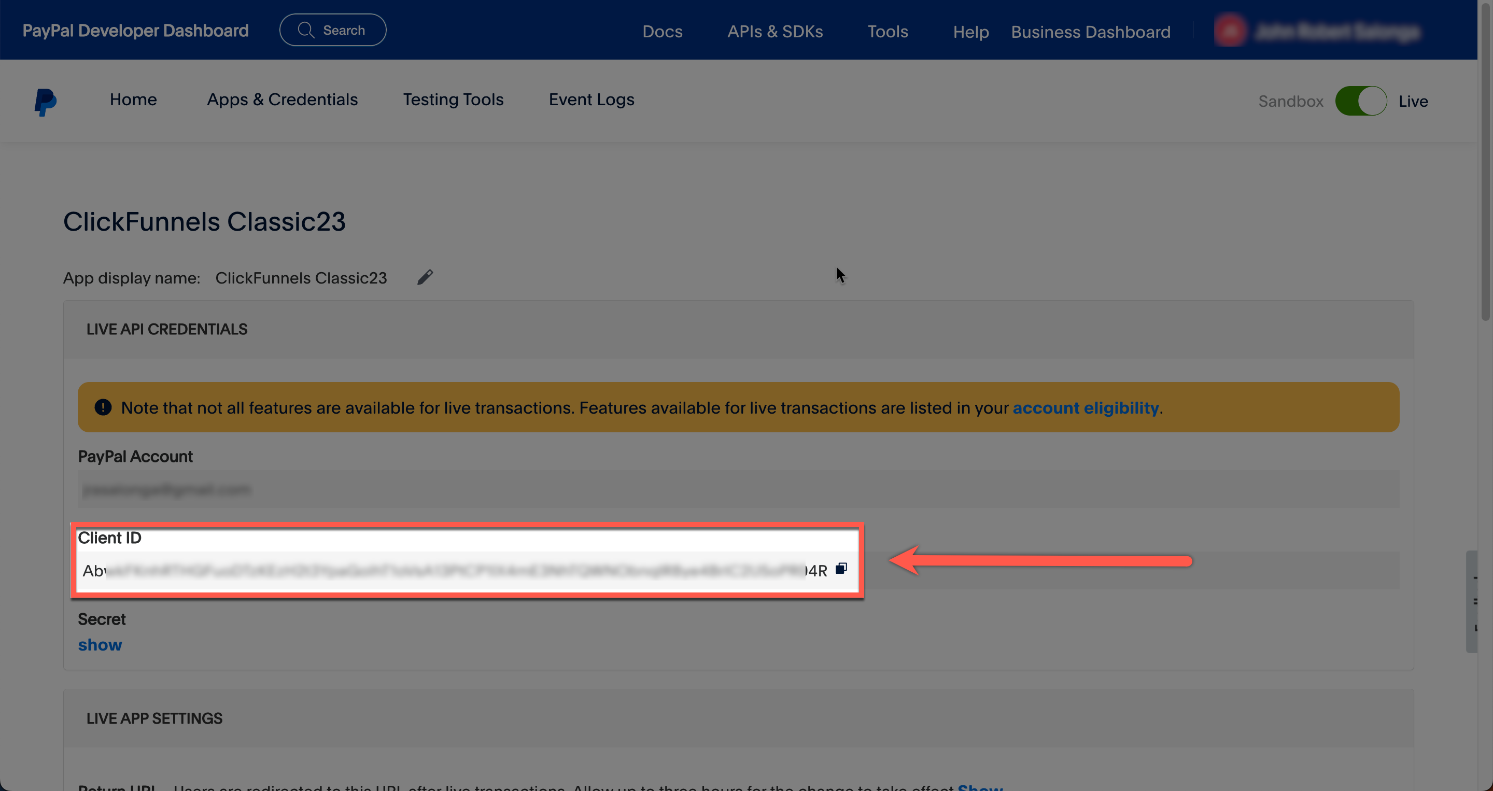The image size is (1493, 791).
Task: Click the Live label next to the switch
Action: coord(1413,102)
